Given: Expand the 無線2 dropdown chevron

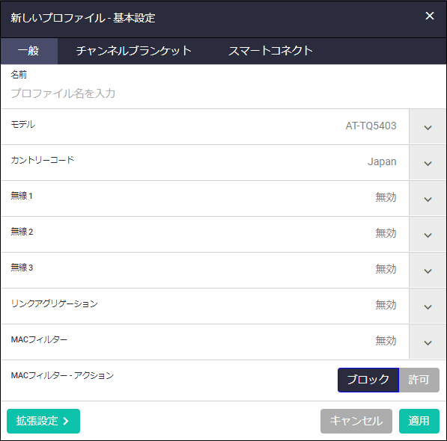Looking at the screenshot, I should [x=428, y=234].
